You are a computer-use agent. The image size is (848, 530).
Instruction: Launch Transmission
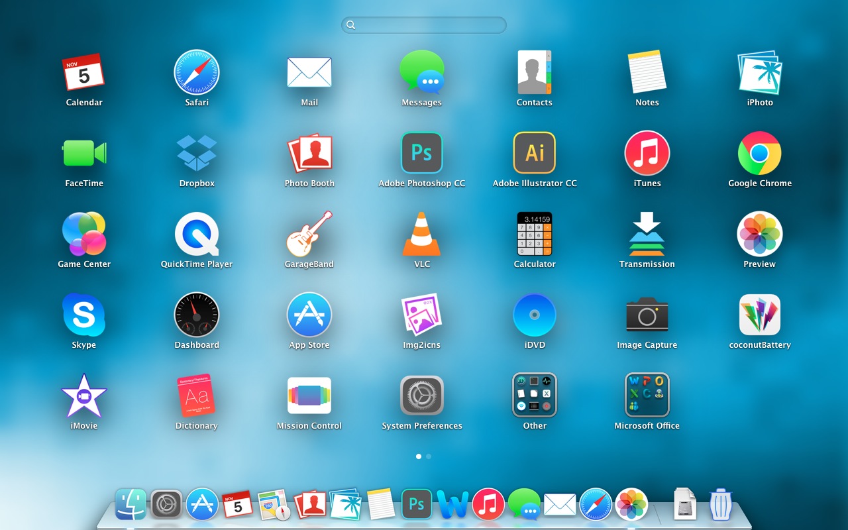[647, 235]
